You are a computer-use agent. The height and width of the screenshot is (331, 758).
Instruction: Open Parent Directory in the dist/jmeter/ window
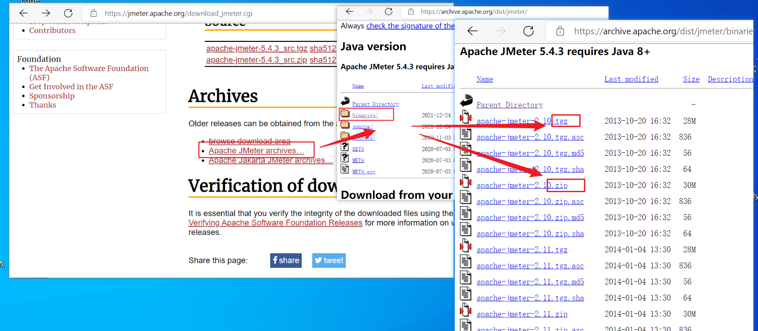point(375,104)
